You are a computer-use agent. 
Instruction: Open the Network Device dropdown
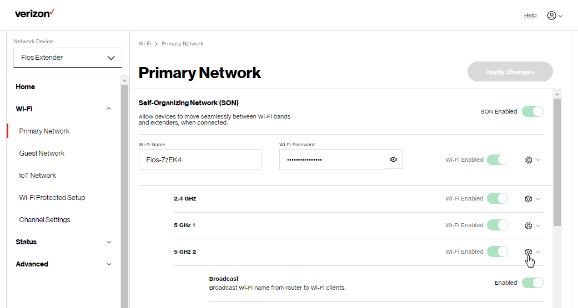point(68,58)
